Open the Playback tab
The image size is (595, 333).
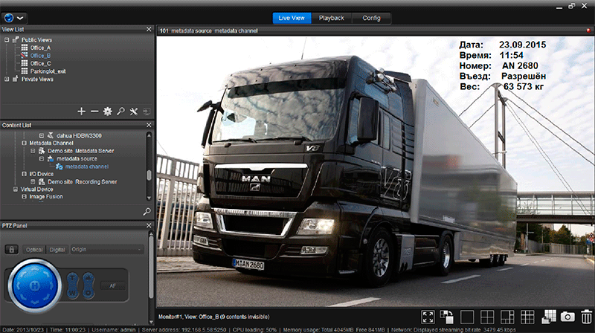point(331,18)
